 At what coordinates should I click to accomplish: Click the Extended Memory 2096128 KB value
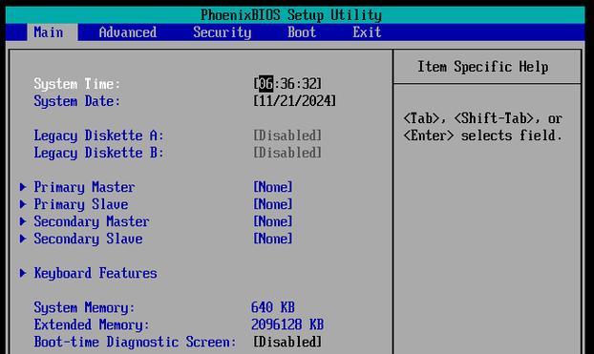287,324
